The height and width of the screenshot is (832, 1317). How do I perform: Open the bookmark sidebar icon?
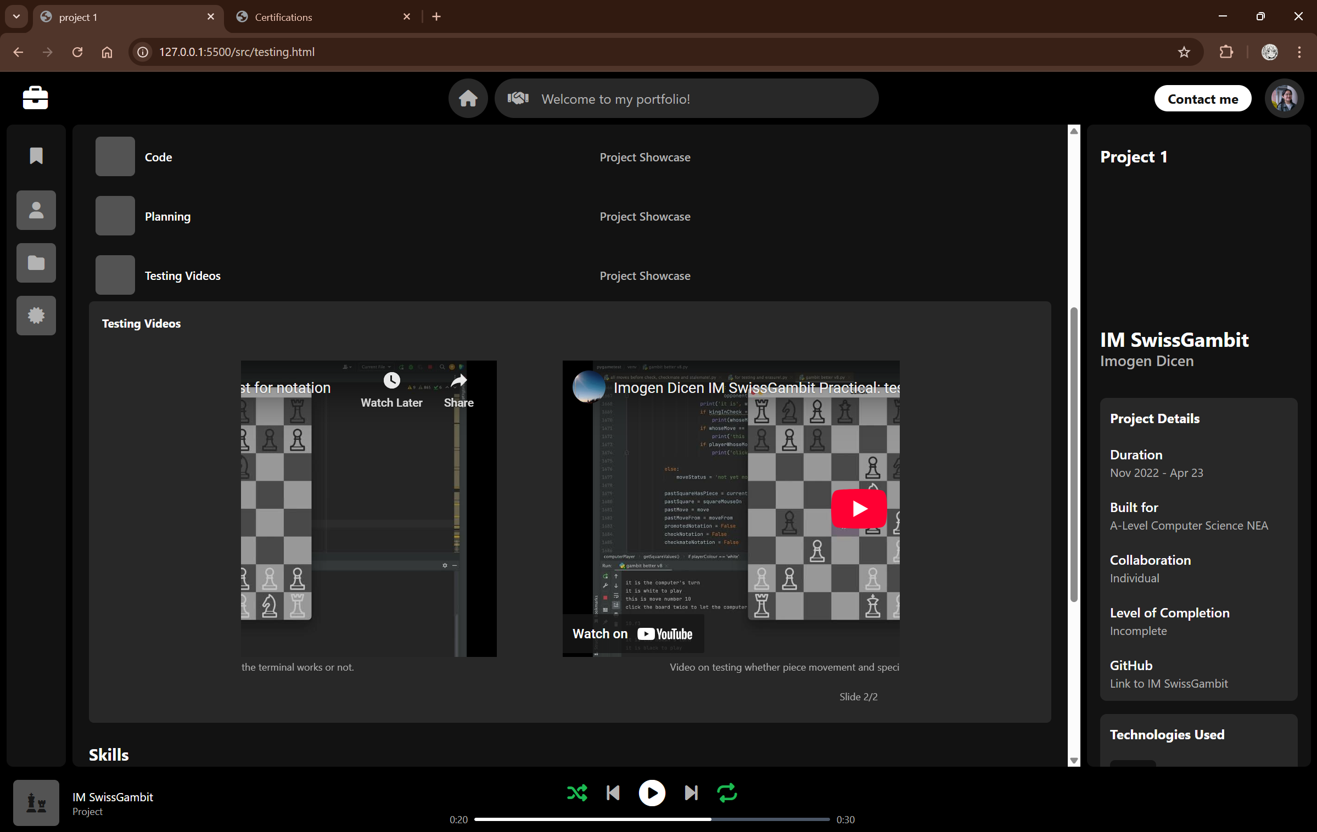(36, 156)
